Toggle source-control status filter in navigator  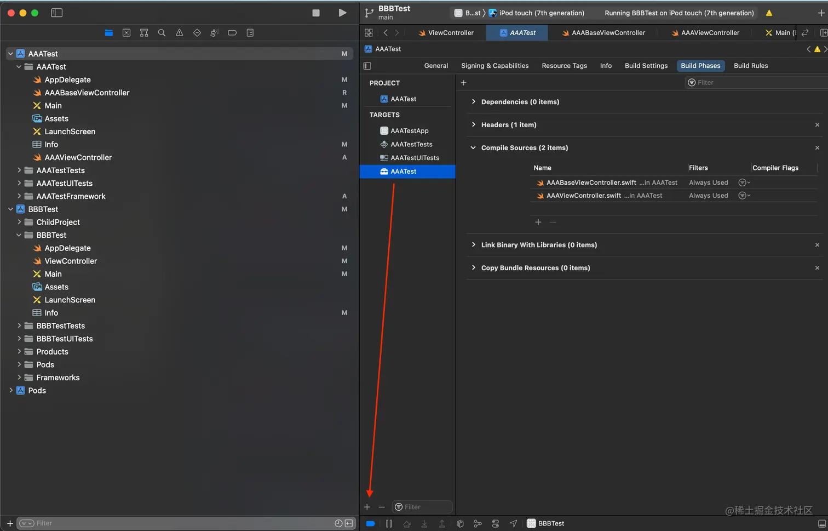pyautogui.click(x=349, y=523)
